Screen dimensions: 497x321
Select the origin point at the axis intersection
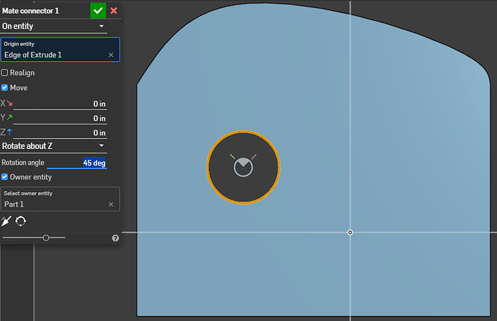[x=350, y=232]
